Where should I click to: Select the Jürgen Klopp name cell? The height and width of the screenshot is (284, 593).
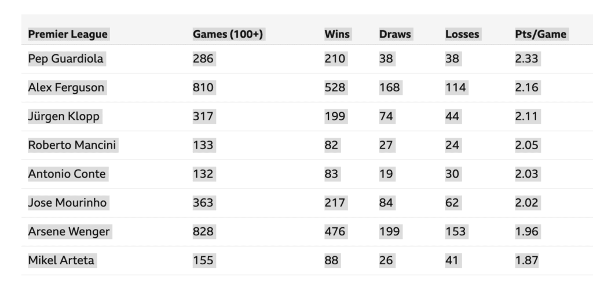point(64,116)
